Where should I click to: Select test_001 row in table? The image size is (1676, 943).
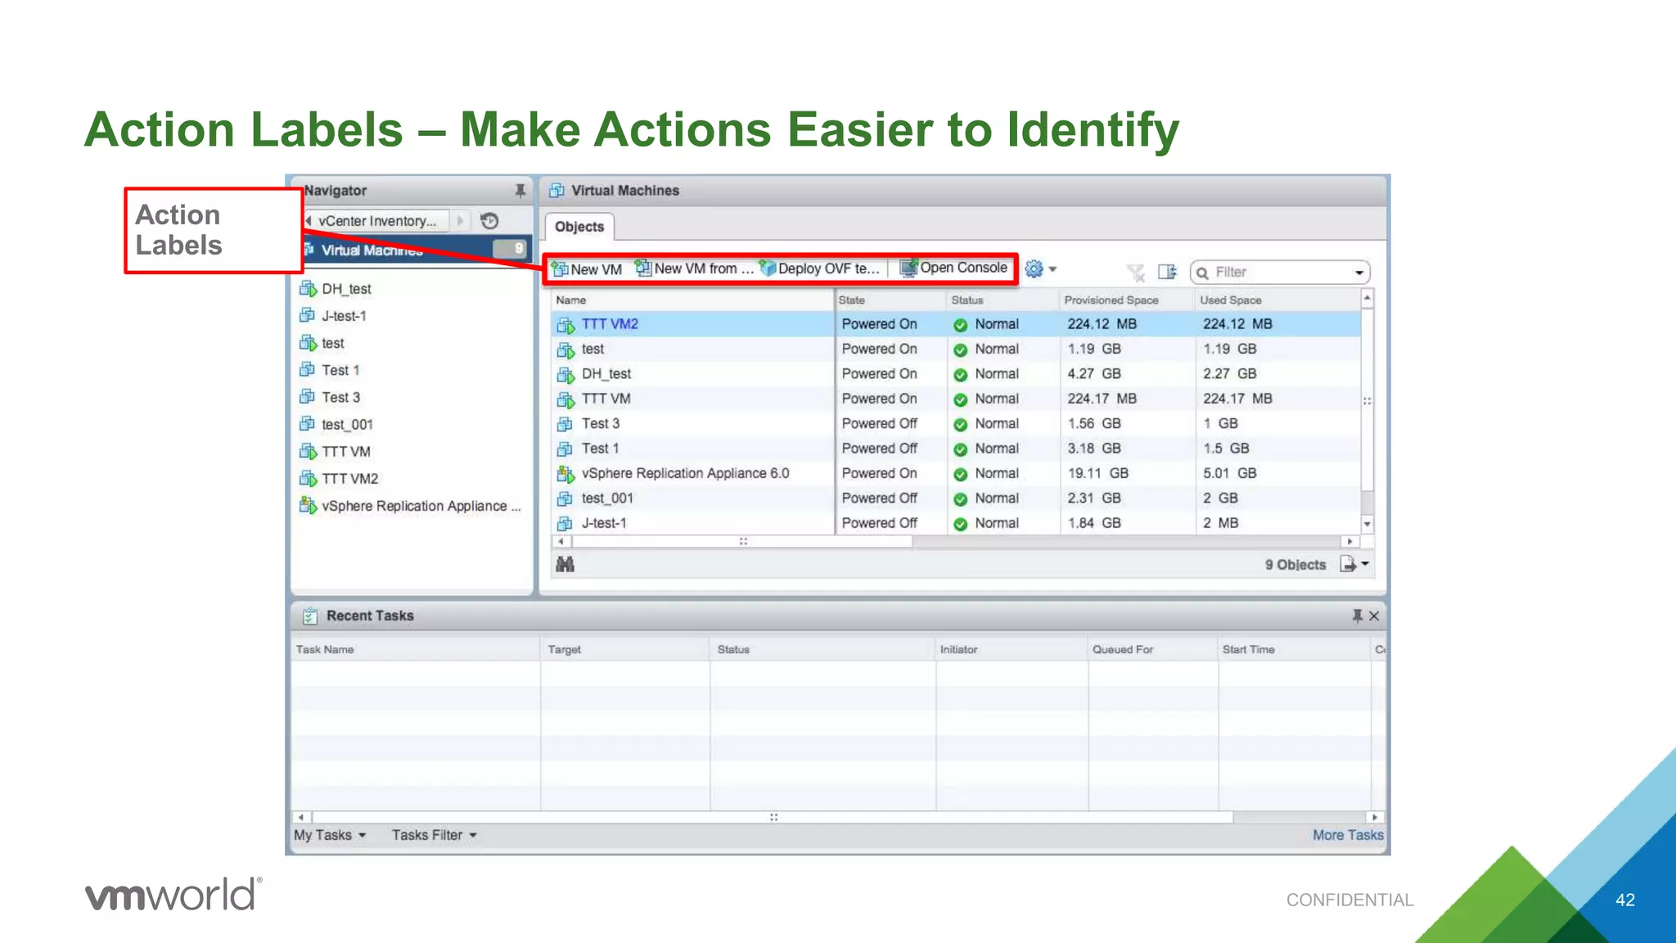pyautogui.click(x=956, y=498)
